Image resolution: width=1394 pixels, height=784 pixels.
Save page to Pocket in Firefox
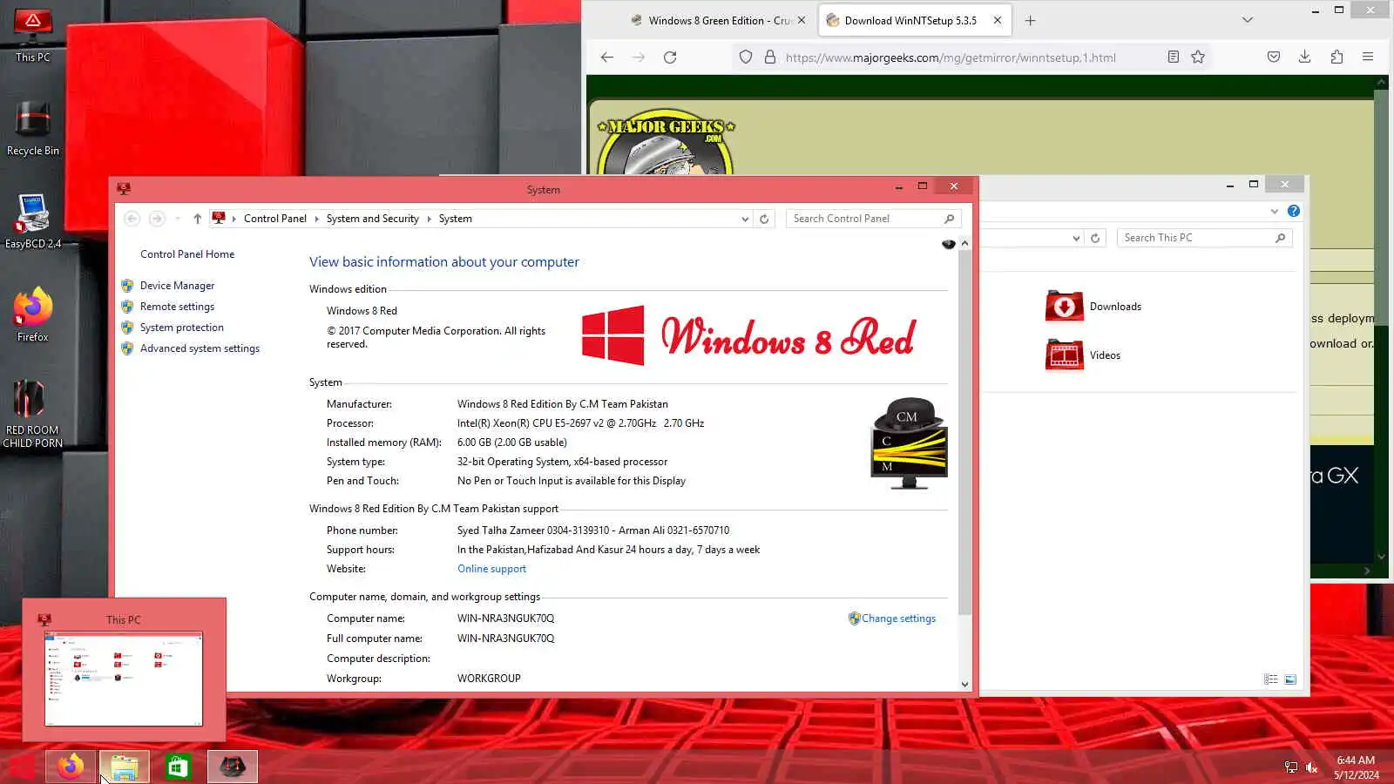pos(1274,57)
